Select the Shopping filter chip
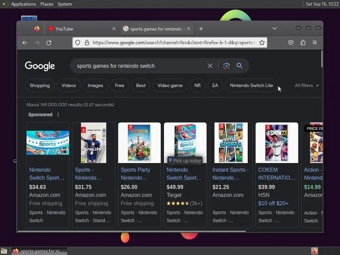The image size is (340, 255). tap(40, 85)
